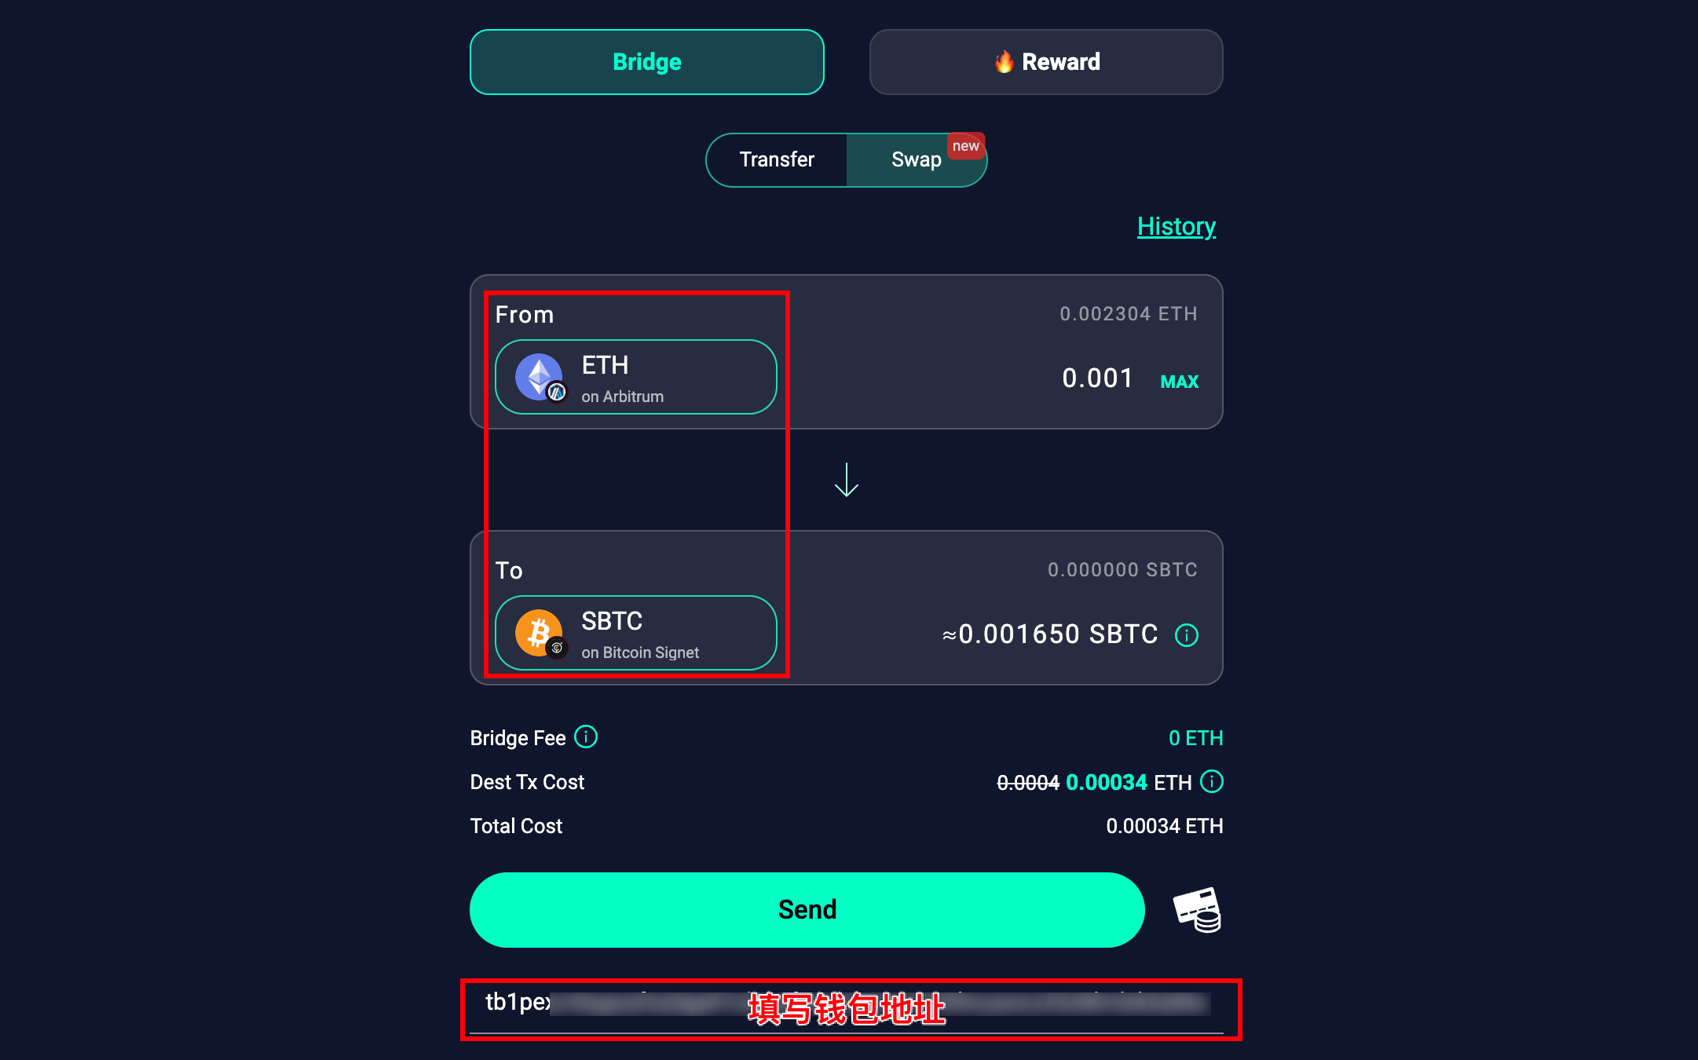The image size is (1698, 1060).
Task: Click the SBTC Bitcoin token icon
Action: pos(540,633)
